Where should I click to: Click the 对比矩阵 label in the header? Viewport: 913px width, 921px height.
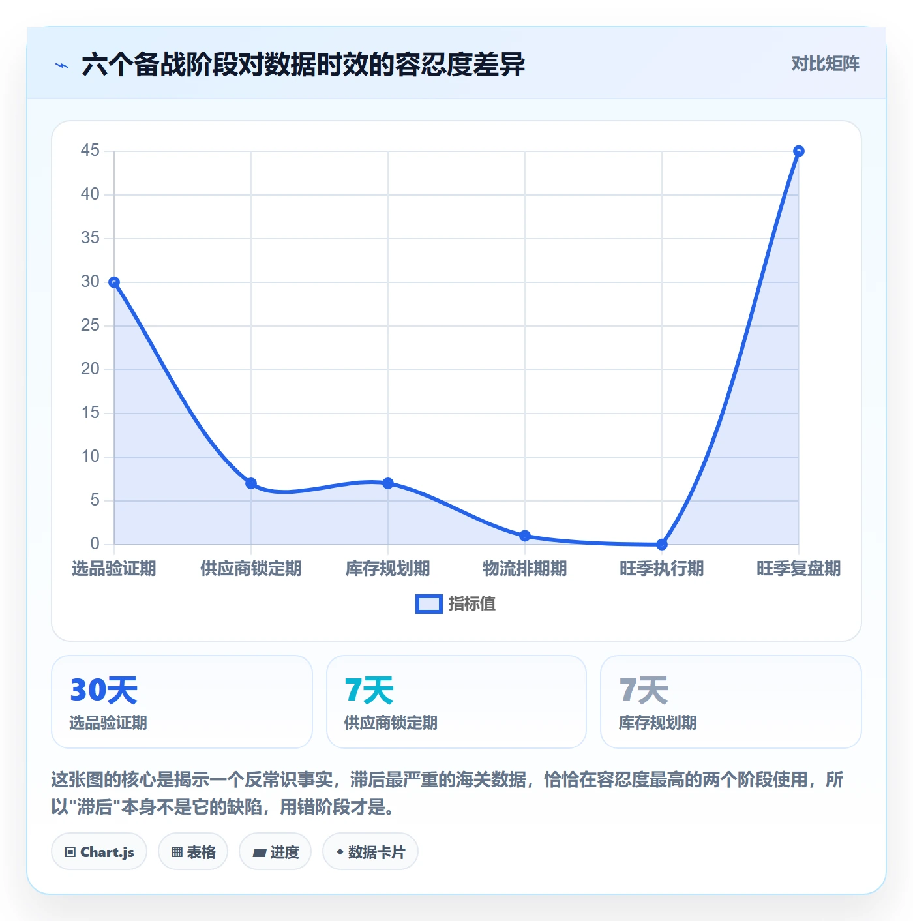click(825, 64)
